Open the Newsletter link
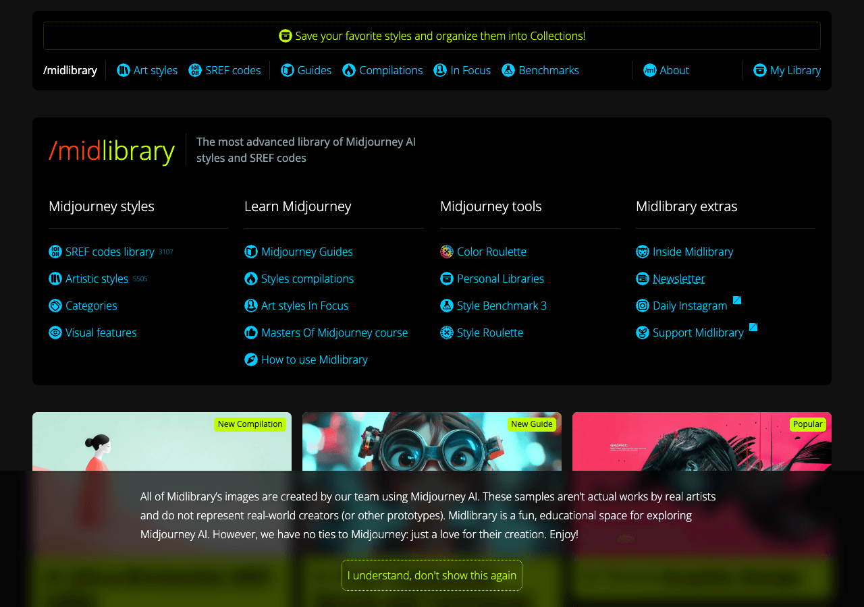Screen dimensions: 864x607 tap(670, 279)
